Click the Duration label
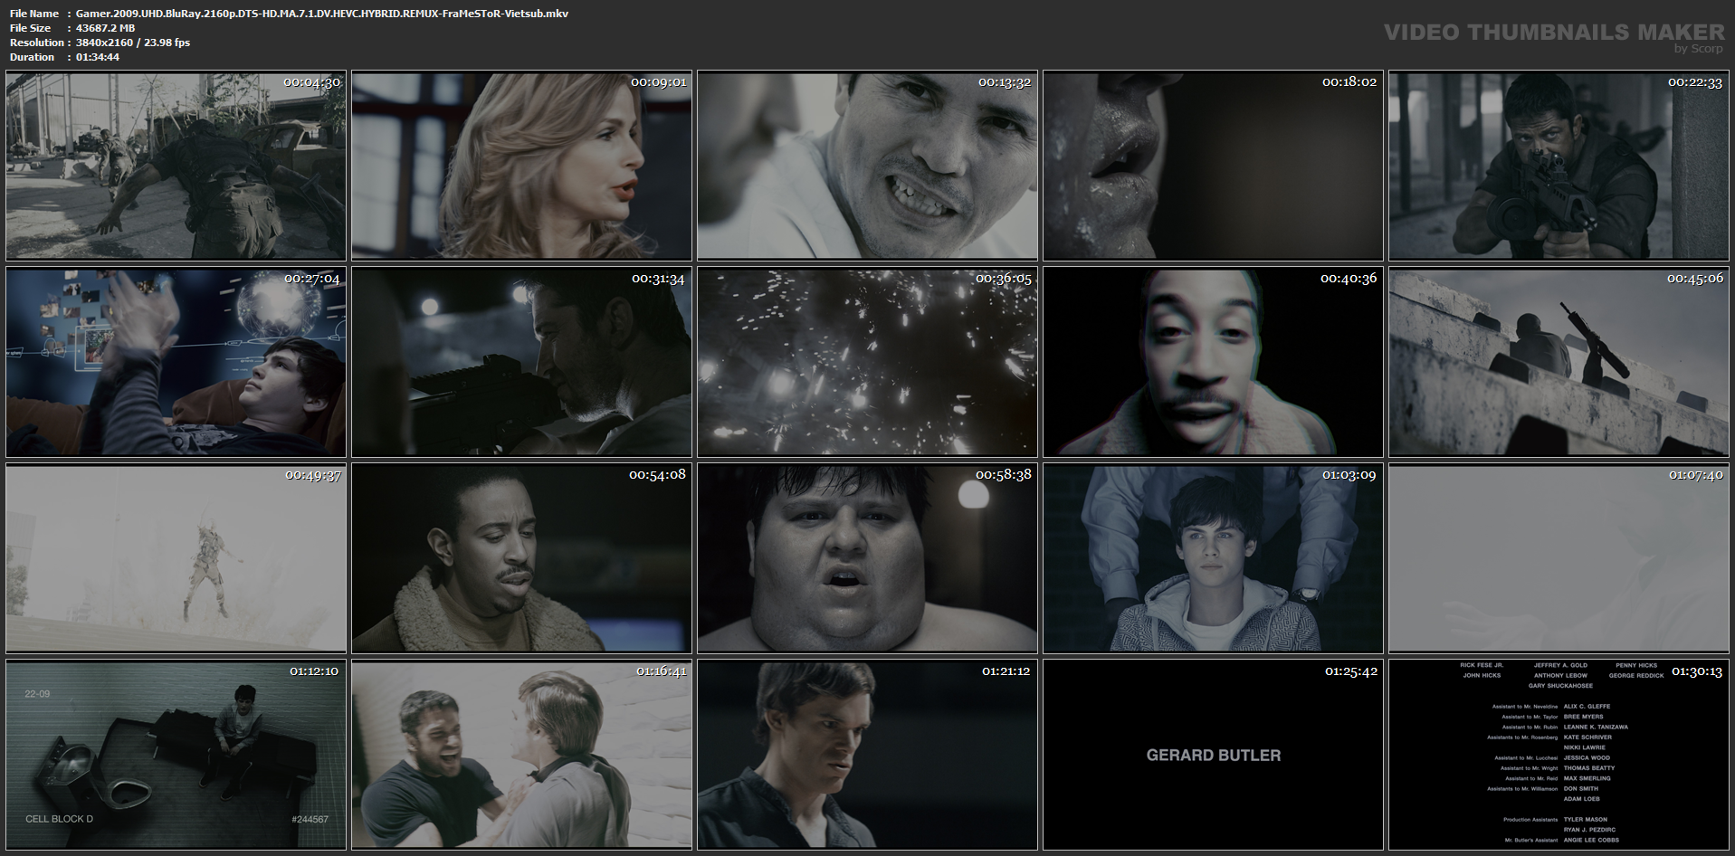 coord(33,57)
